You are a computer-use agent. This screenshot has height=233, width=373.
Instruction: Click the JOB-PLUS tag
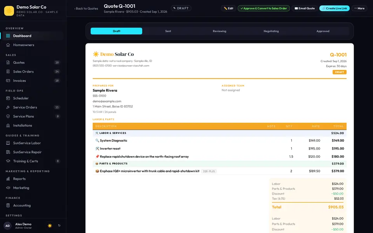209,171
